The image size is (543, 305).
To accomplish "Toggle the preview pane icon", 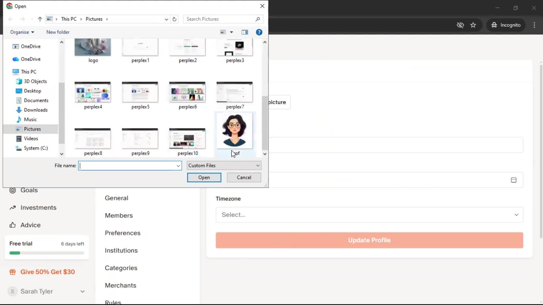I will 245,32.
